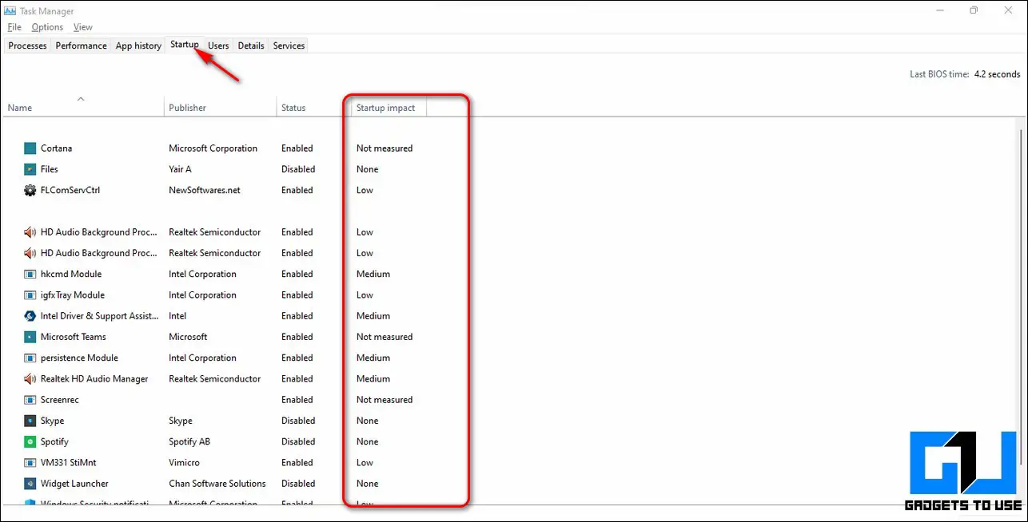Open the Options menu
Viewport: 1028px width, 522px height.
tap(47, 27)
